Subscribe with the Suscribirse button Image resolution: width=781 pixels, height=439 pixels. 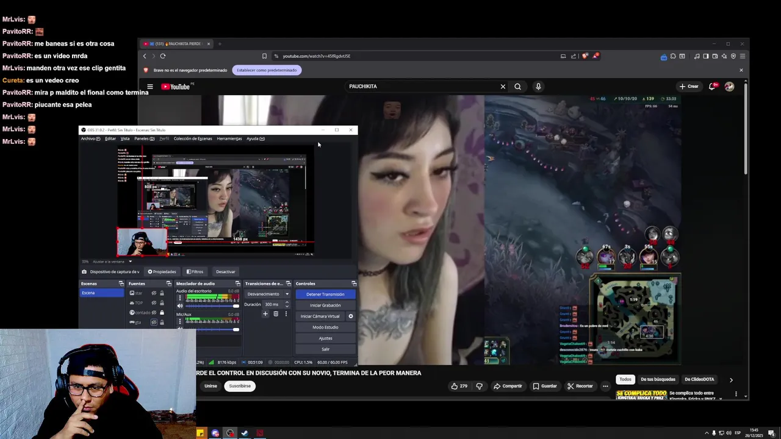(240, 386)
